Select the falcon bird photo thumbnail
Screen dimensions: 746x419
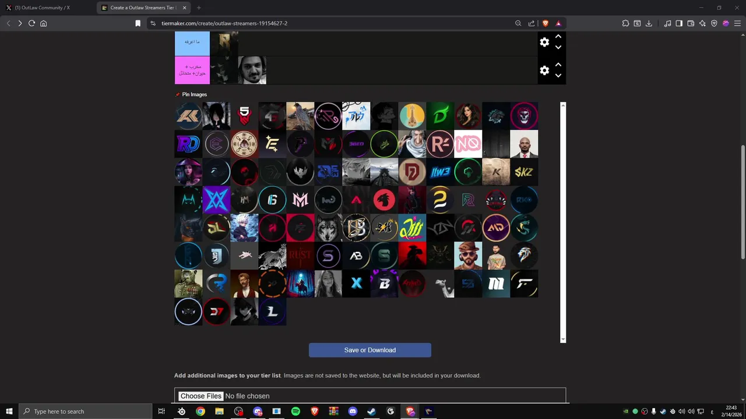300,116
